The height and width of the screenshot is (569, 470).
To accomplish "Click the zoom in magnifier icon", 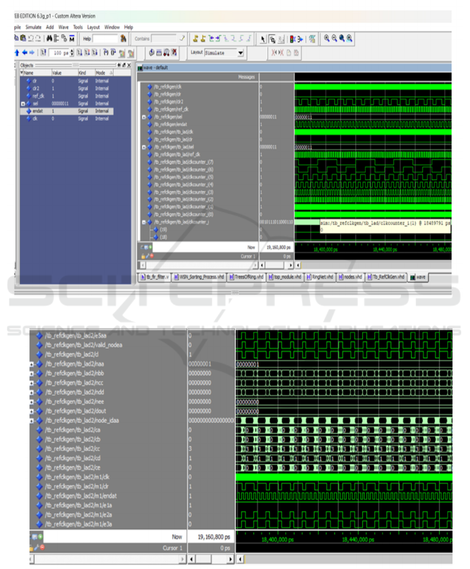I will (327, 38).
